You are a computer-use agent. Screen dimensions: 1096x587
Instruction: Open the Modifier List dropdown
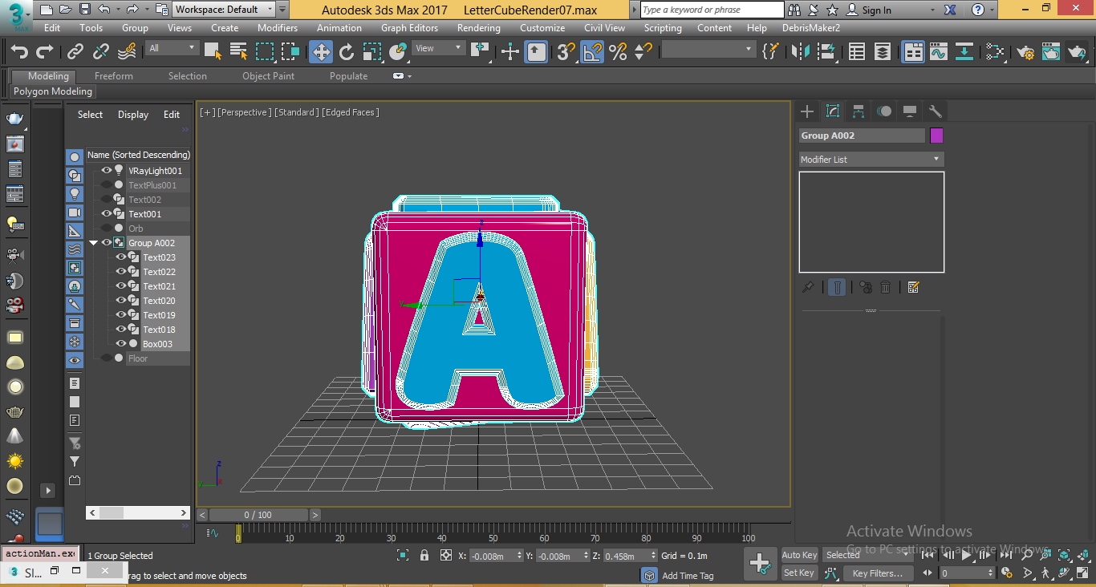tap(871, 160)
